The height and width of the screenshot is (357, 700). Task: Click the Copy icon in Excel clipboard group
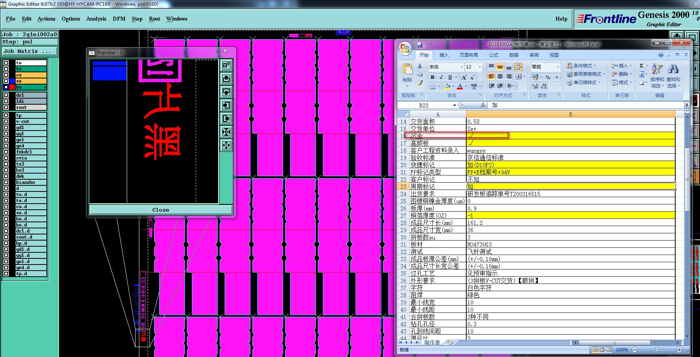(x=419, y=74)
